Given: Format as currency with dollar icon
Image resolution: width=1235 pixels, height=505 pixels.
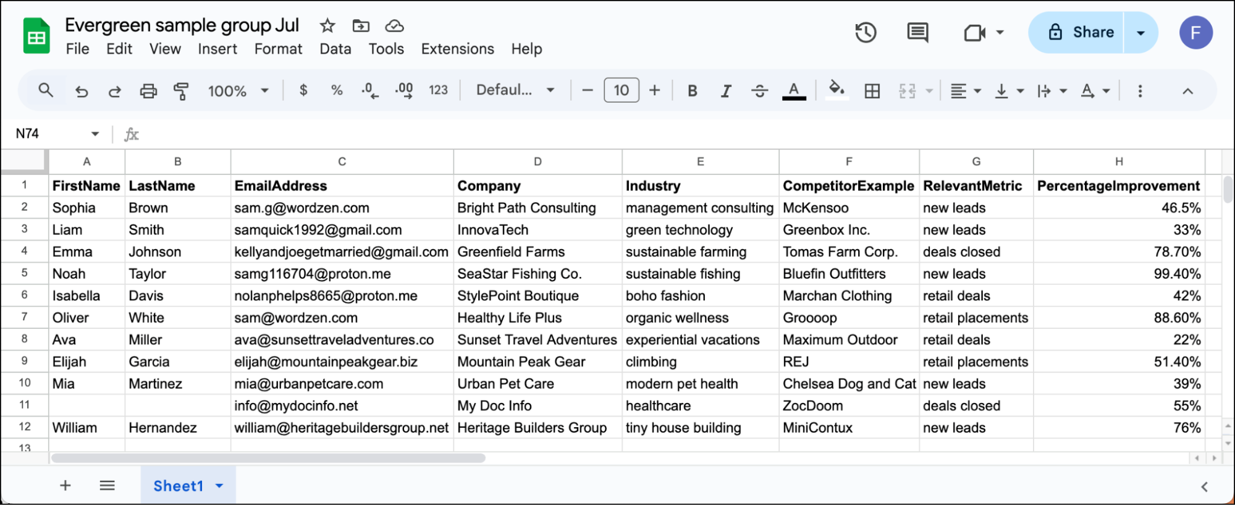Looking at the screenshot, I should click(303, 90).
